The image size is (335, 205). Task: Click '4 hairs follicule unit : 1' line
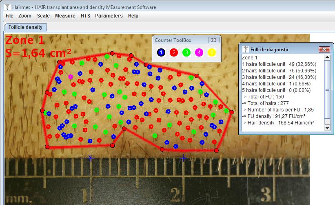(x=276, y=84)
